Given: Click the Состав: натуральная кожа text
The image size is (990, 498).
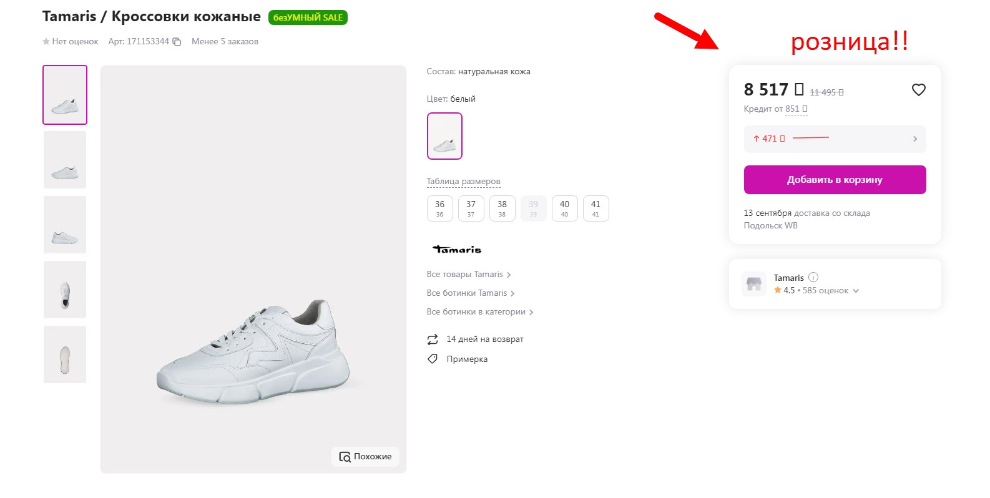Looking at the screenshot, I should tap(479, 72).
